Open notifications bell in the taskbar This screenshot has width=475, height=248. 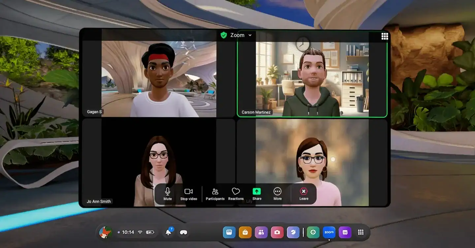point(168,233)
